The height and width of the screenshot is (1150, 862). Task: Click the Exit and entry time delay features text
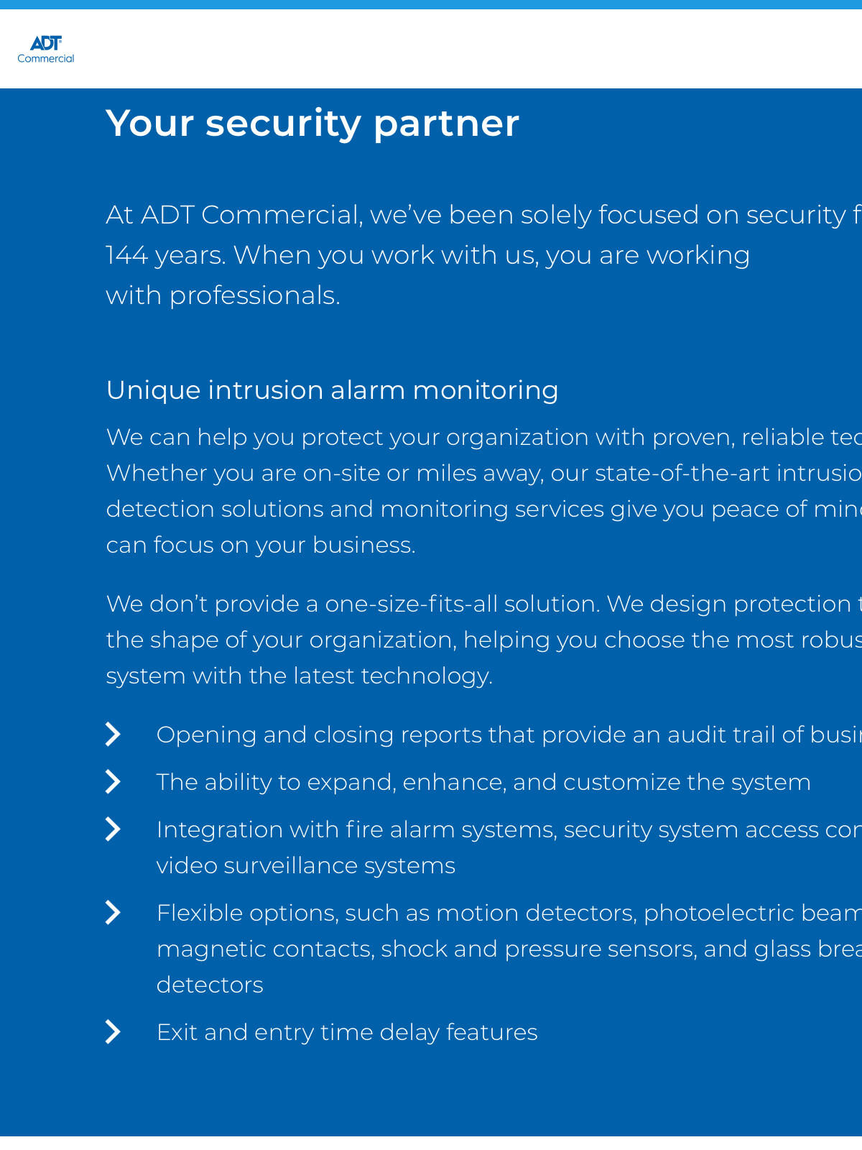(x=347, y=1032)
